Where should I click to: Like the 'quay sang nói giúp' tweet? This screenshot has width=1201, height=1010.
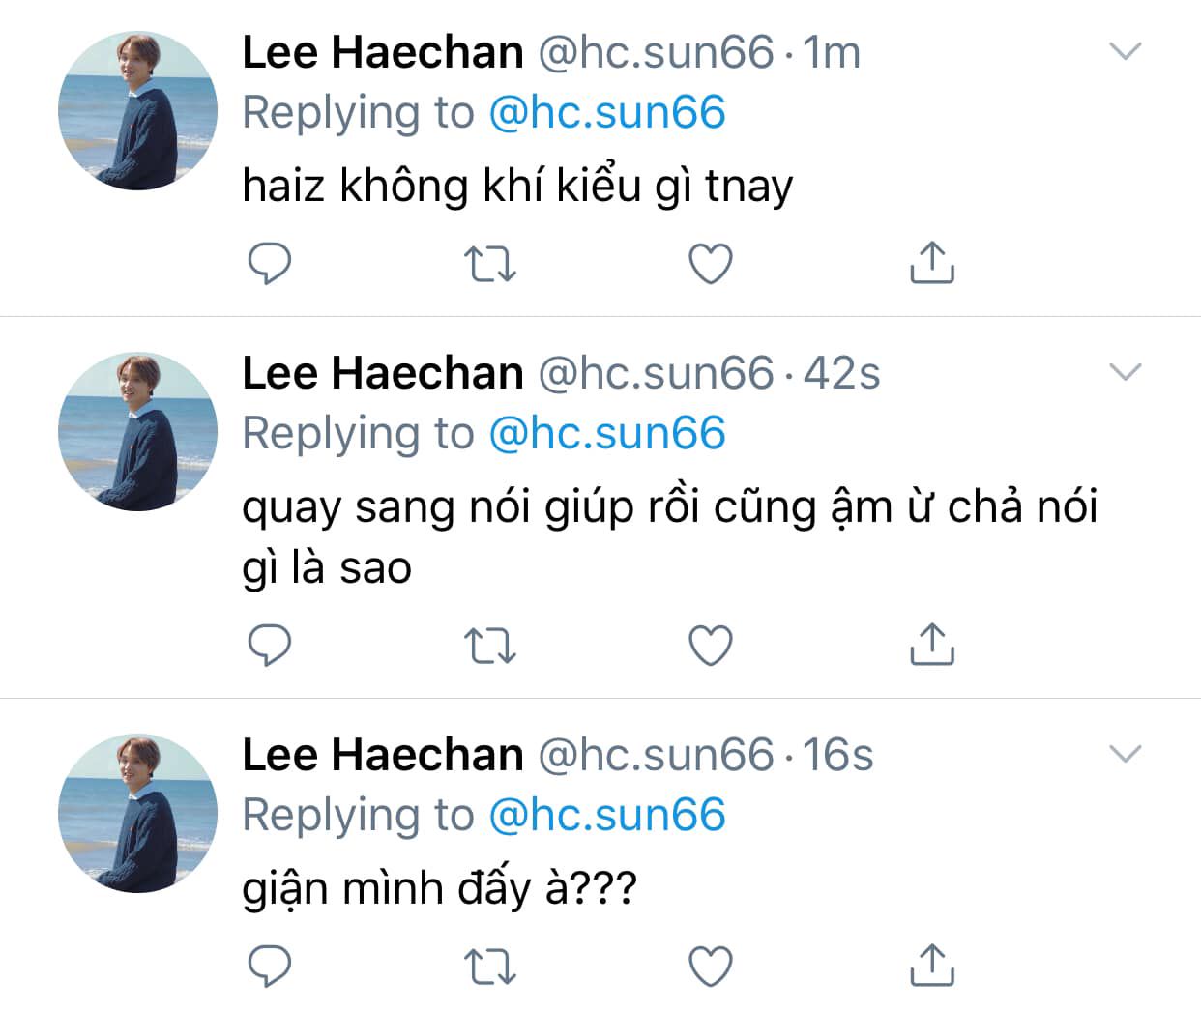tap(711, 645)
